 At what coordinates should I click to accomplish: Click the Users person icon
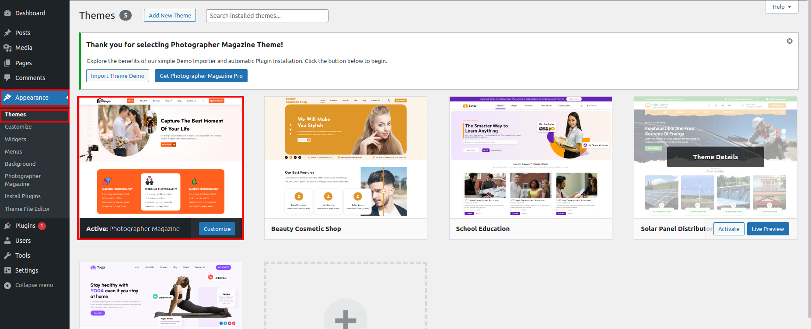[x=7, y=241]
